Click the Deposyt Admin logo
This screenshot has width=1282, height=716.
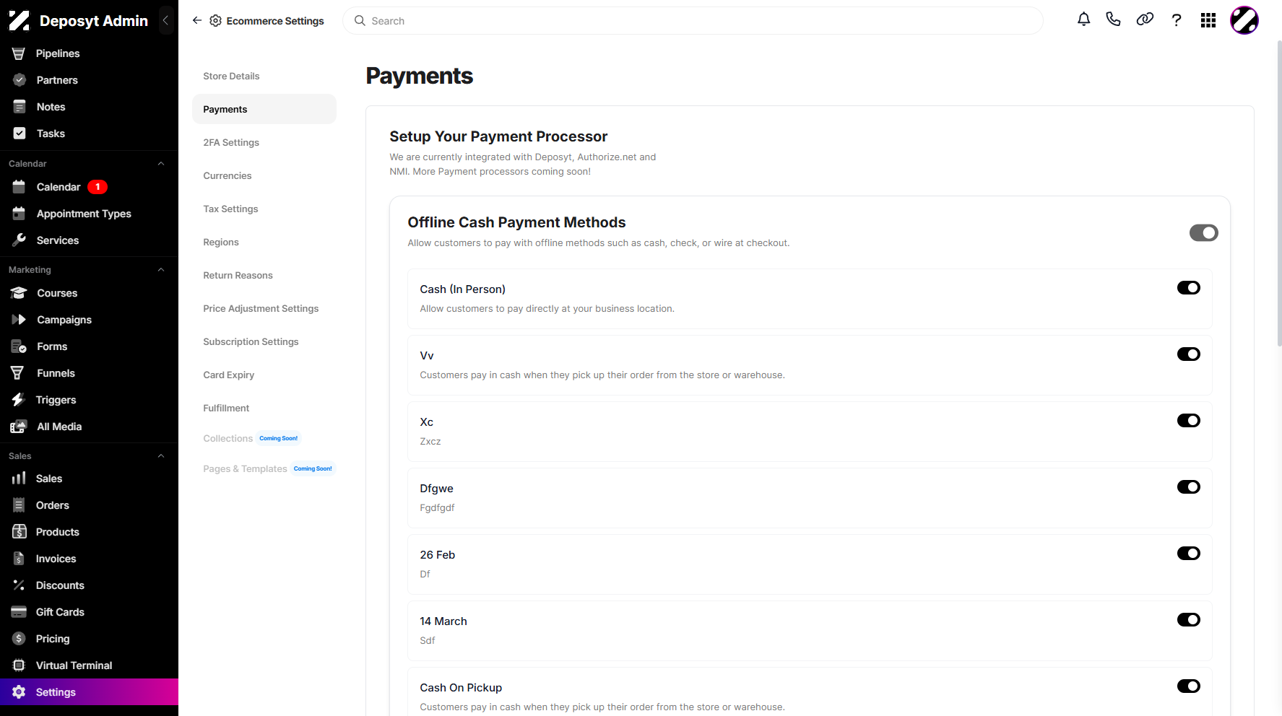pyautogui.click(x=20, y=21)
